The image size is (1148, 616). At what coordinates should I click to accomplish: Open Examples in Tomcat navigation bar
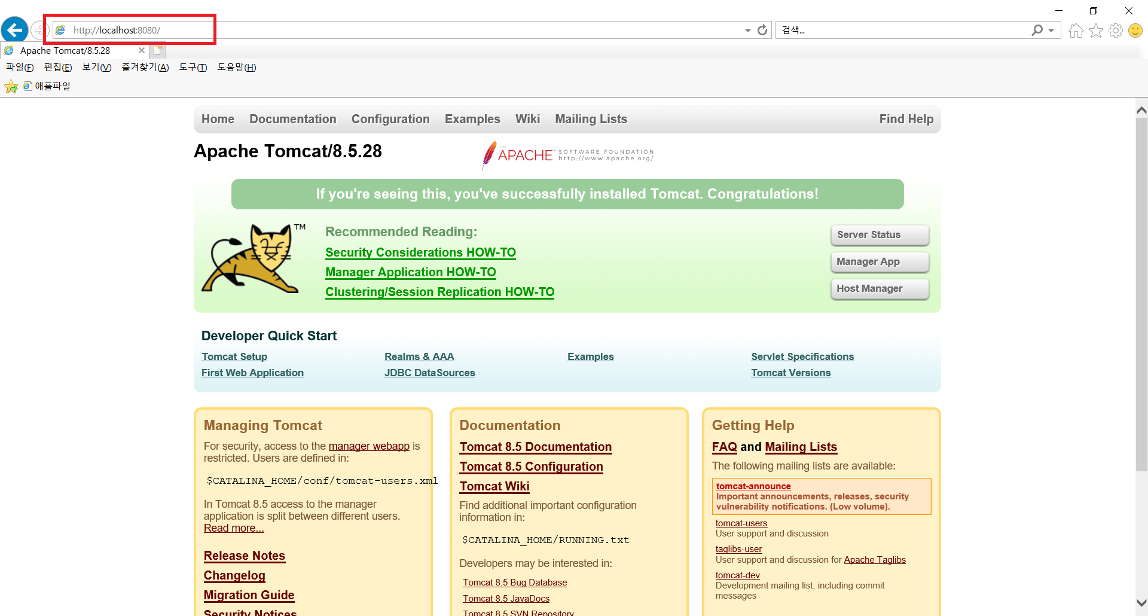tap(472, 119)
